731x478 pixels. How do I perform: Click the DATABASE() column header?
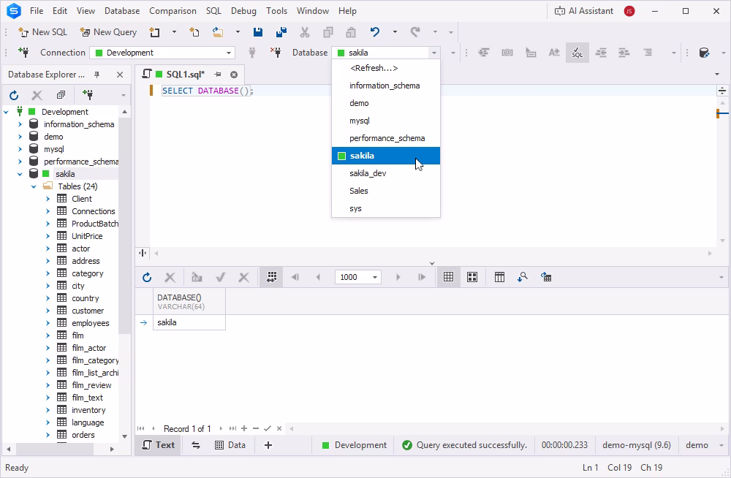pos(189,301)
